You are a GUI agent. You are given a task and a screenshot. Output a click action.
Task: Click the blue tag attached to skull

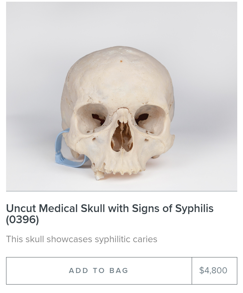click(70, 150)
